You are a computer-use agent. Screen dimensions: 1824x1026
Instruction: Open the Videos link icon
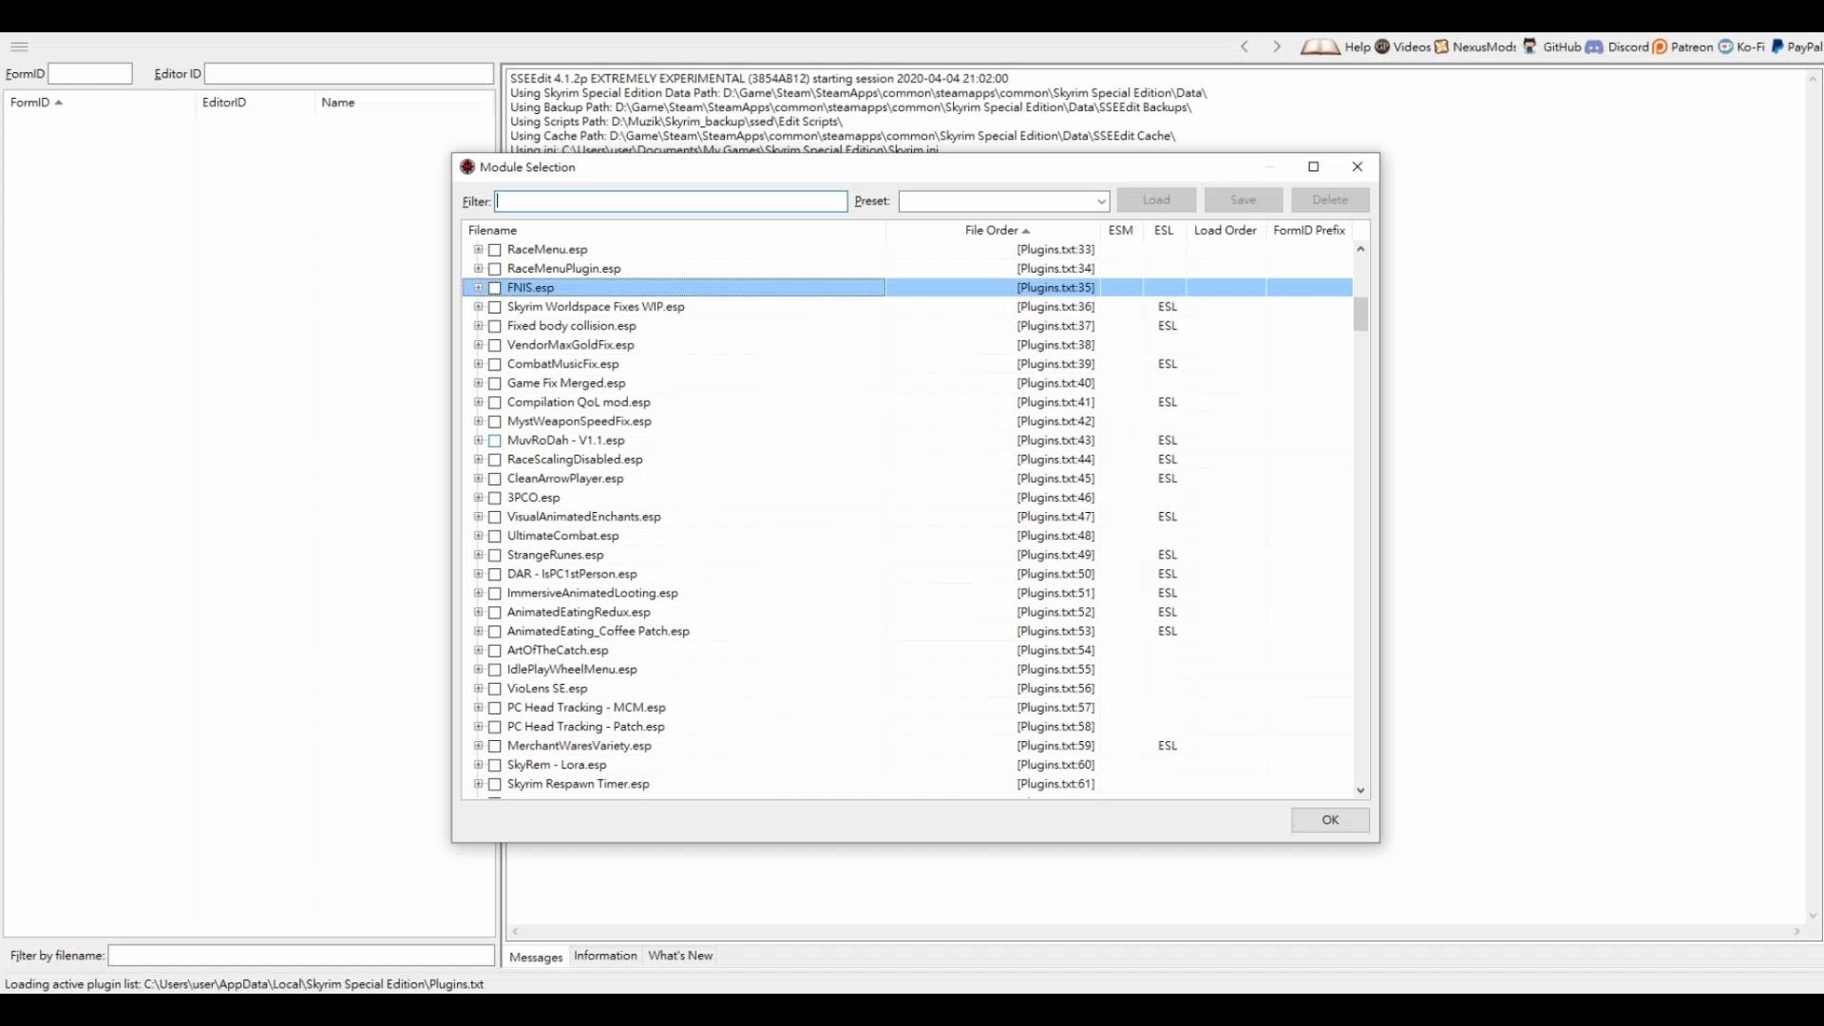click(x=1382, y=47)
